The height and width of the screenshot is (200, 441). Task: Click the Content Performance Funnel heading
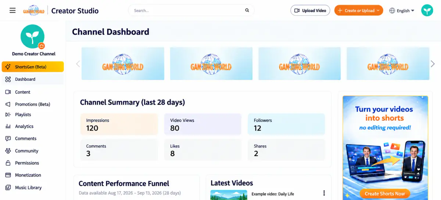124,183
